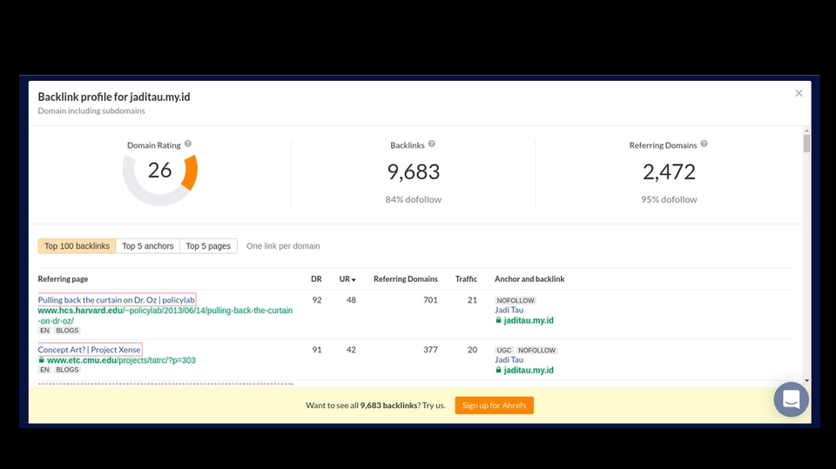Sort by DR column header
The height and width of the screenshot is (469, 836).
(316, 278)
